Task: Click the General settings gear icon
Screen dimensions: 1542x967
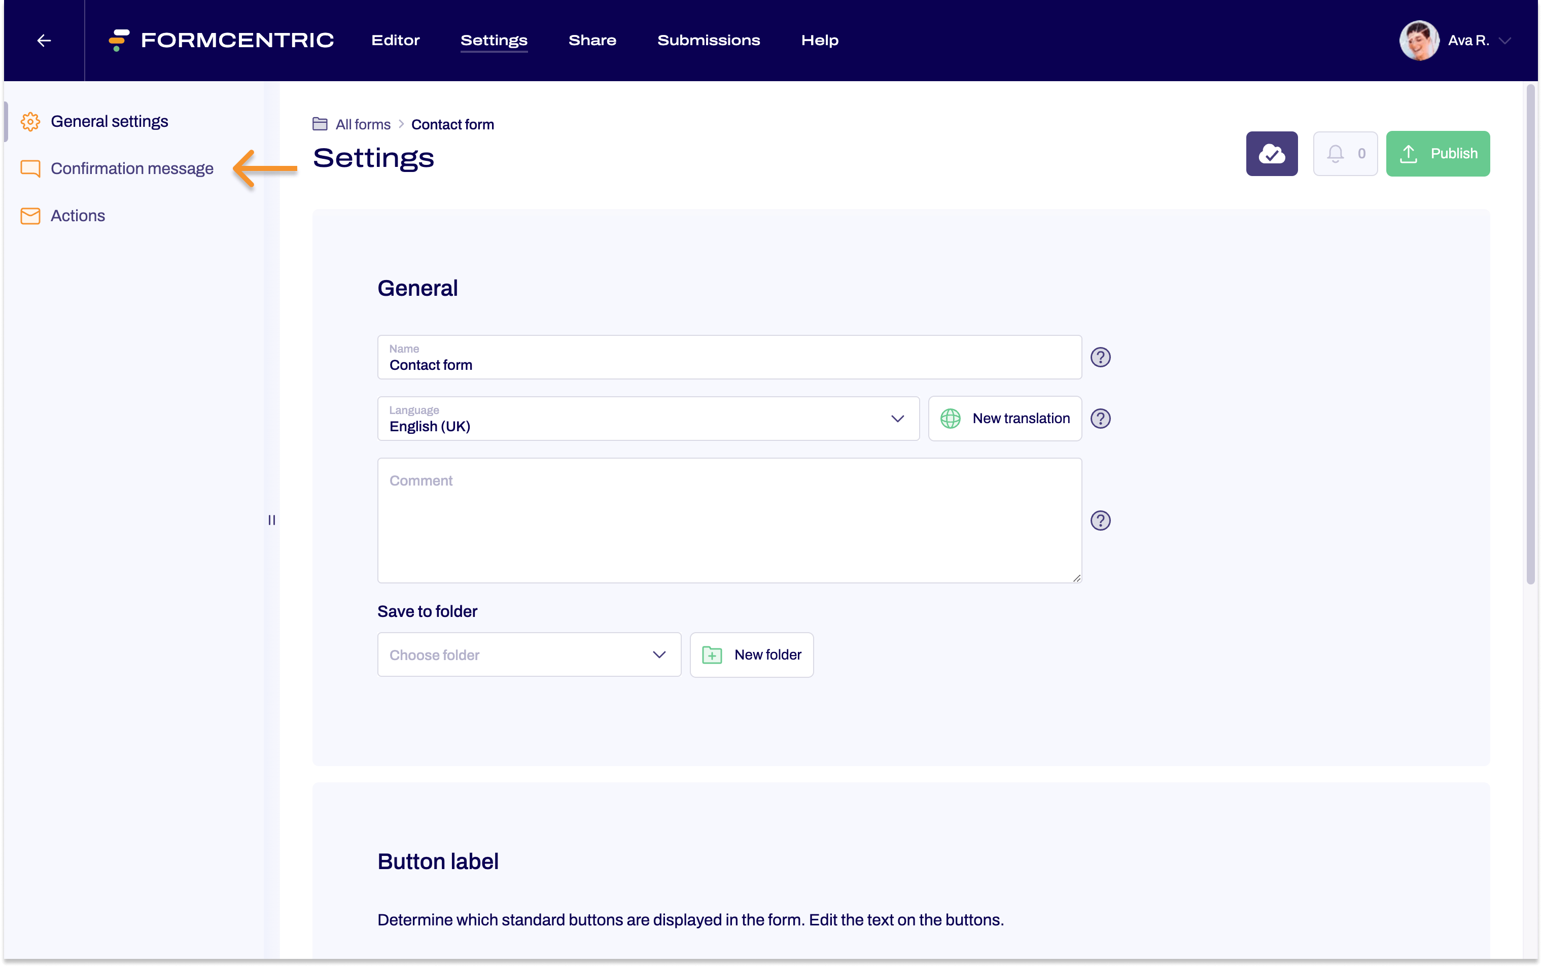Action: (x=30, y=120)
